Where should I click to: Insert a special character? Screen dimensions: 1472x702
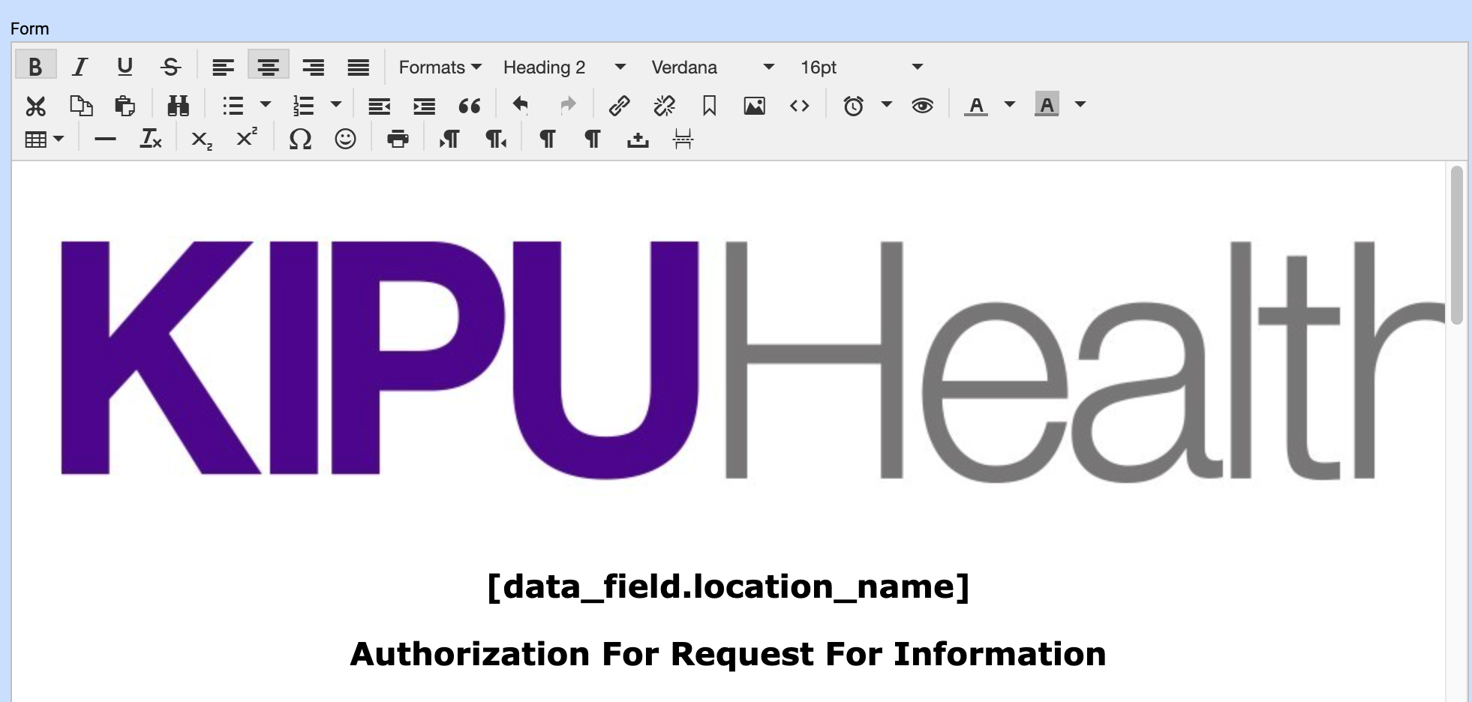click(x=299, y=138)
